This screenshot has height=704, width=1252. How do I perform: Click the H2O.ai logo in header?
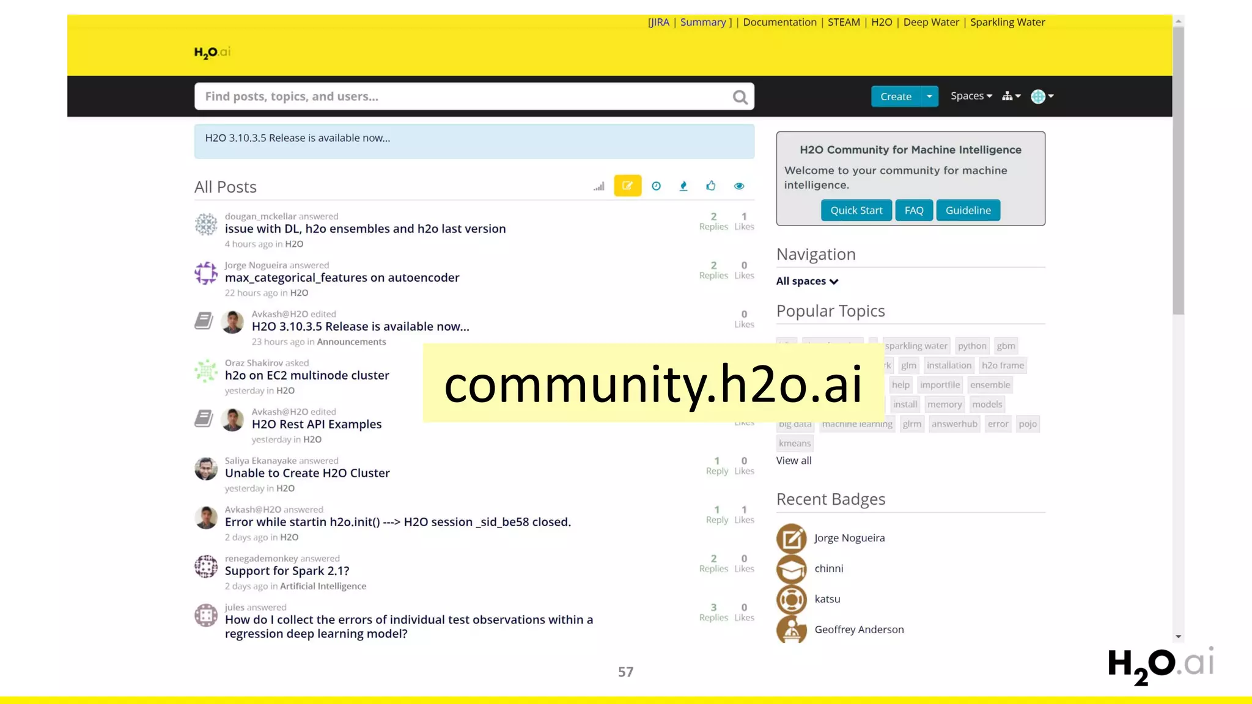click(212, 53)
